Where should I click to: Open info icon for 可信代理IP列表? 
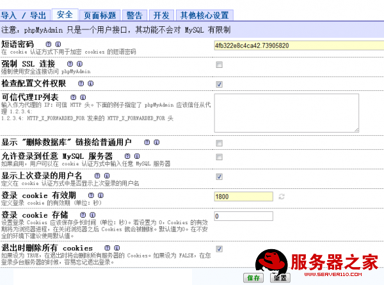(83, 97)
